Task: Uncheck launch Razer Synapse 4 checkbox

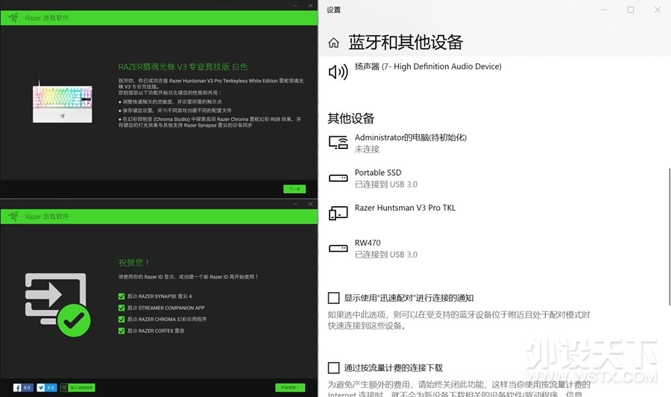Action: tap(121, 296)
